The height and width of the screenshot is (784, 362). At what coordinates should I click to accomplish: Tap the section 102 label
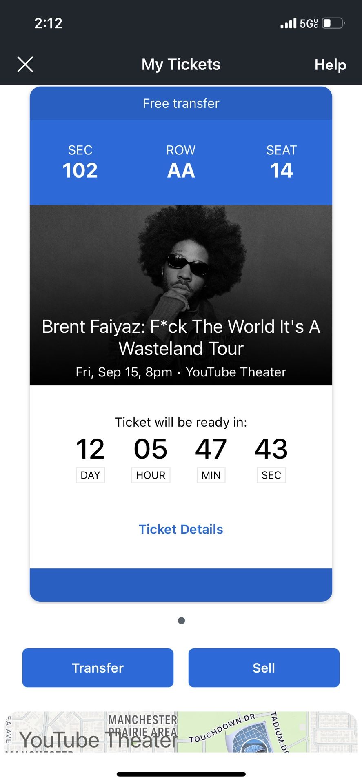click(80, 163)
